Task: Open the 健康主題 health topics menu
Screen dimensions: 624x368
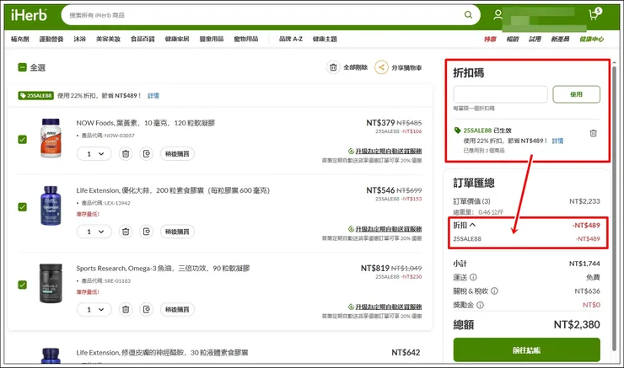Action: tap(325, 39)
